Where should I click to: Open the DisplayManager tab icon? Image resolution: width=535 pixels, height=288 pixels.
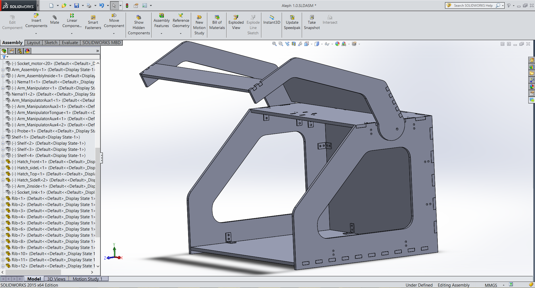pyautogui.click(x=27, y=51)
